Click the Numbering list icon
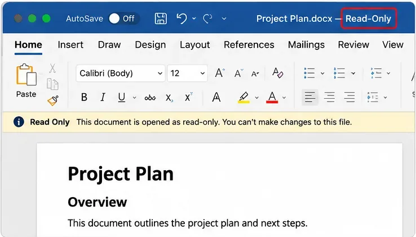 pos(339,73)
